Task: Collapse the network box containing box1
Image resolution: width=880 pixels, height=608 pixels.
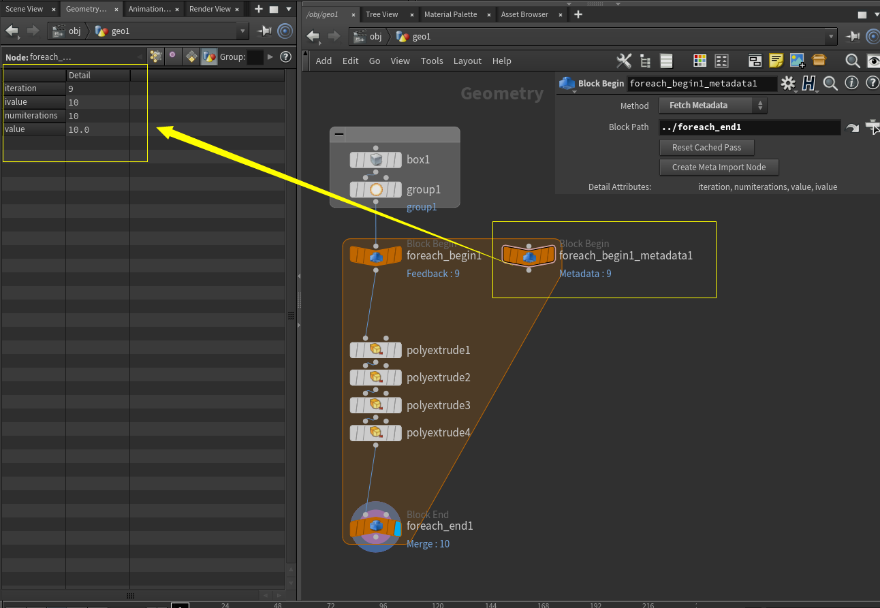Action: click(339, 134)
